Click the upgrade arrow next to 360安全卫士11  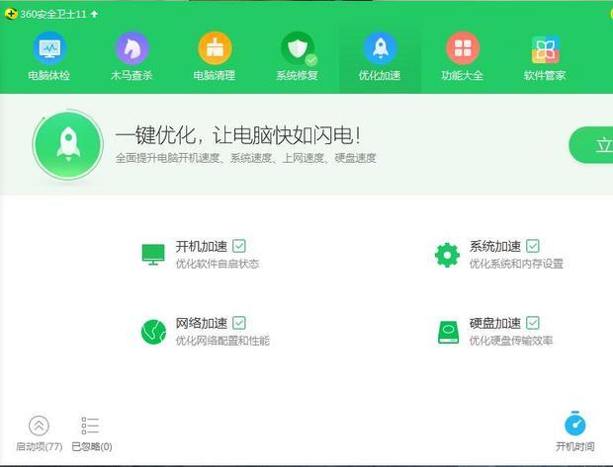click(x=94, y=14)
